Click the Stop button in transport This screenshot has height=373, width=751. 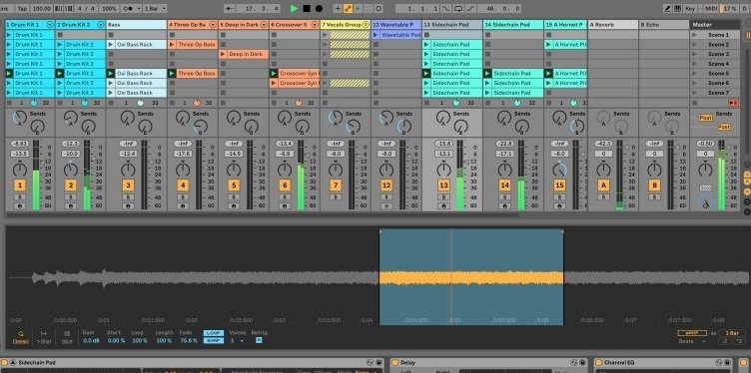click(x=307, y=9)
